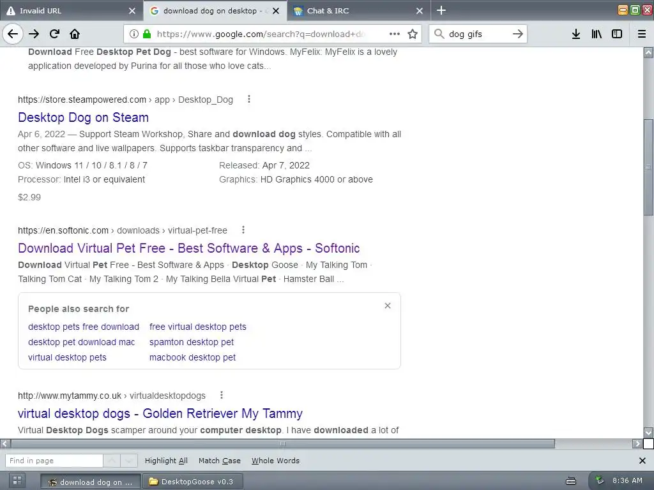Viewport: 654px width, 490px height.
Task: Click the 8:36 AM clock
Action: tap(627, 481)
